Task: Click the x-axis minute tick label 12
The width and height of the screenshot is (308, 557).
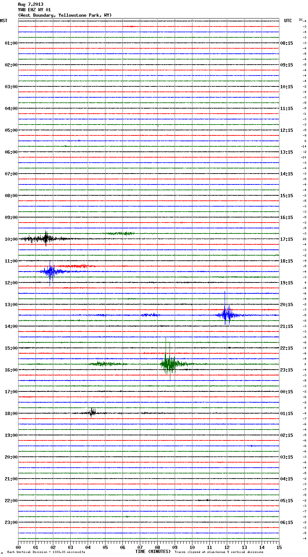Action: point(227,547)
